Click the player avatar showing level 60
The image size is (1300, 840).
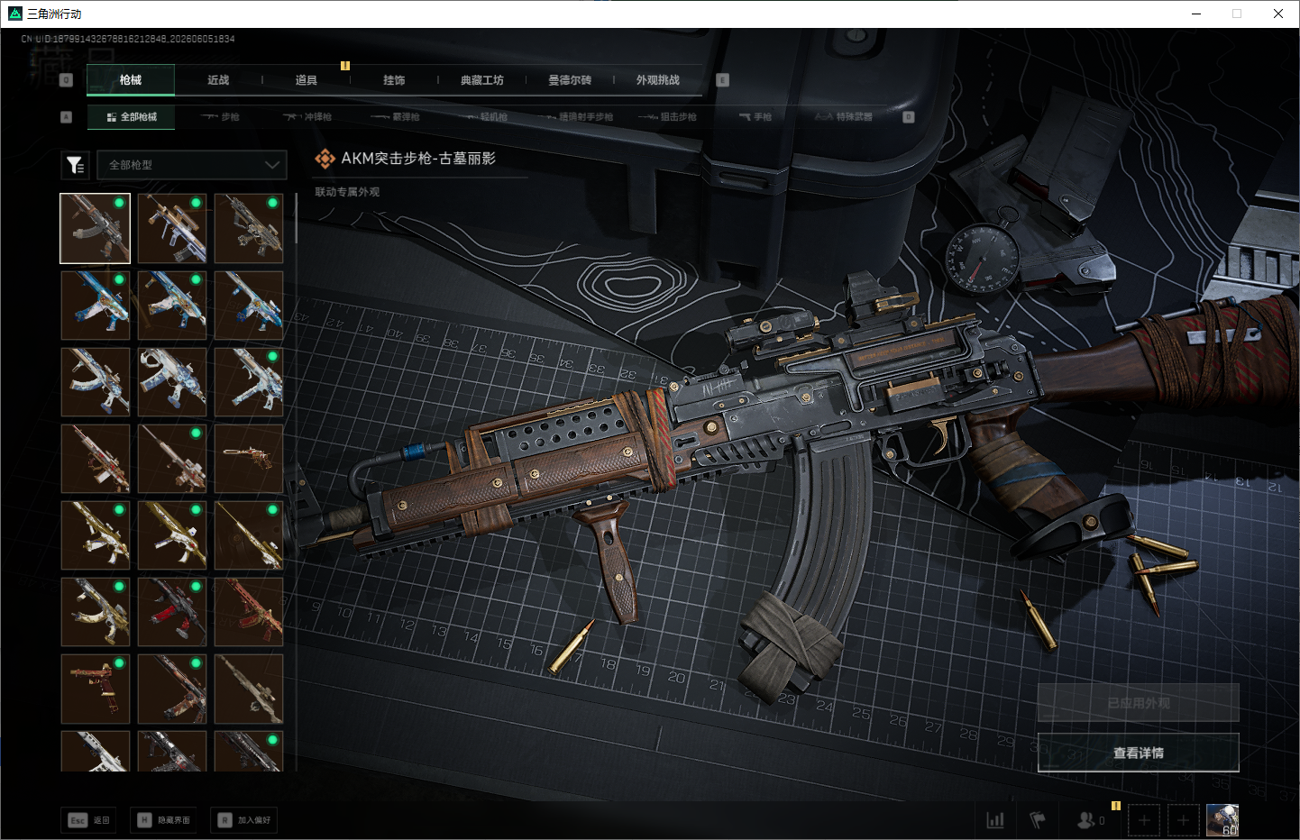click(x=1222, y=820)
